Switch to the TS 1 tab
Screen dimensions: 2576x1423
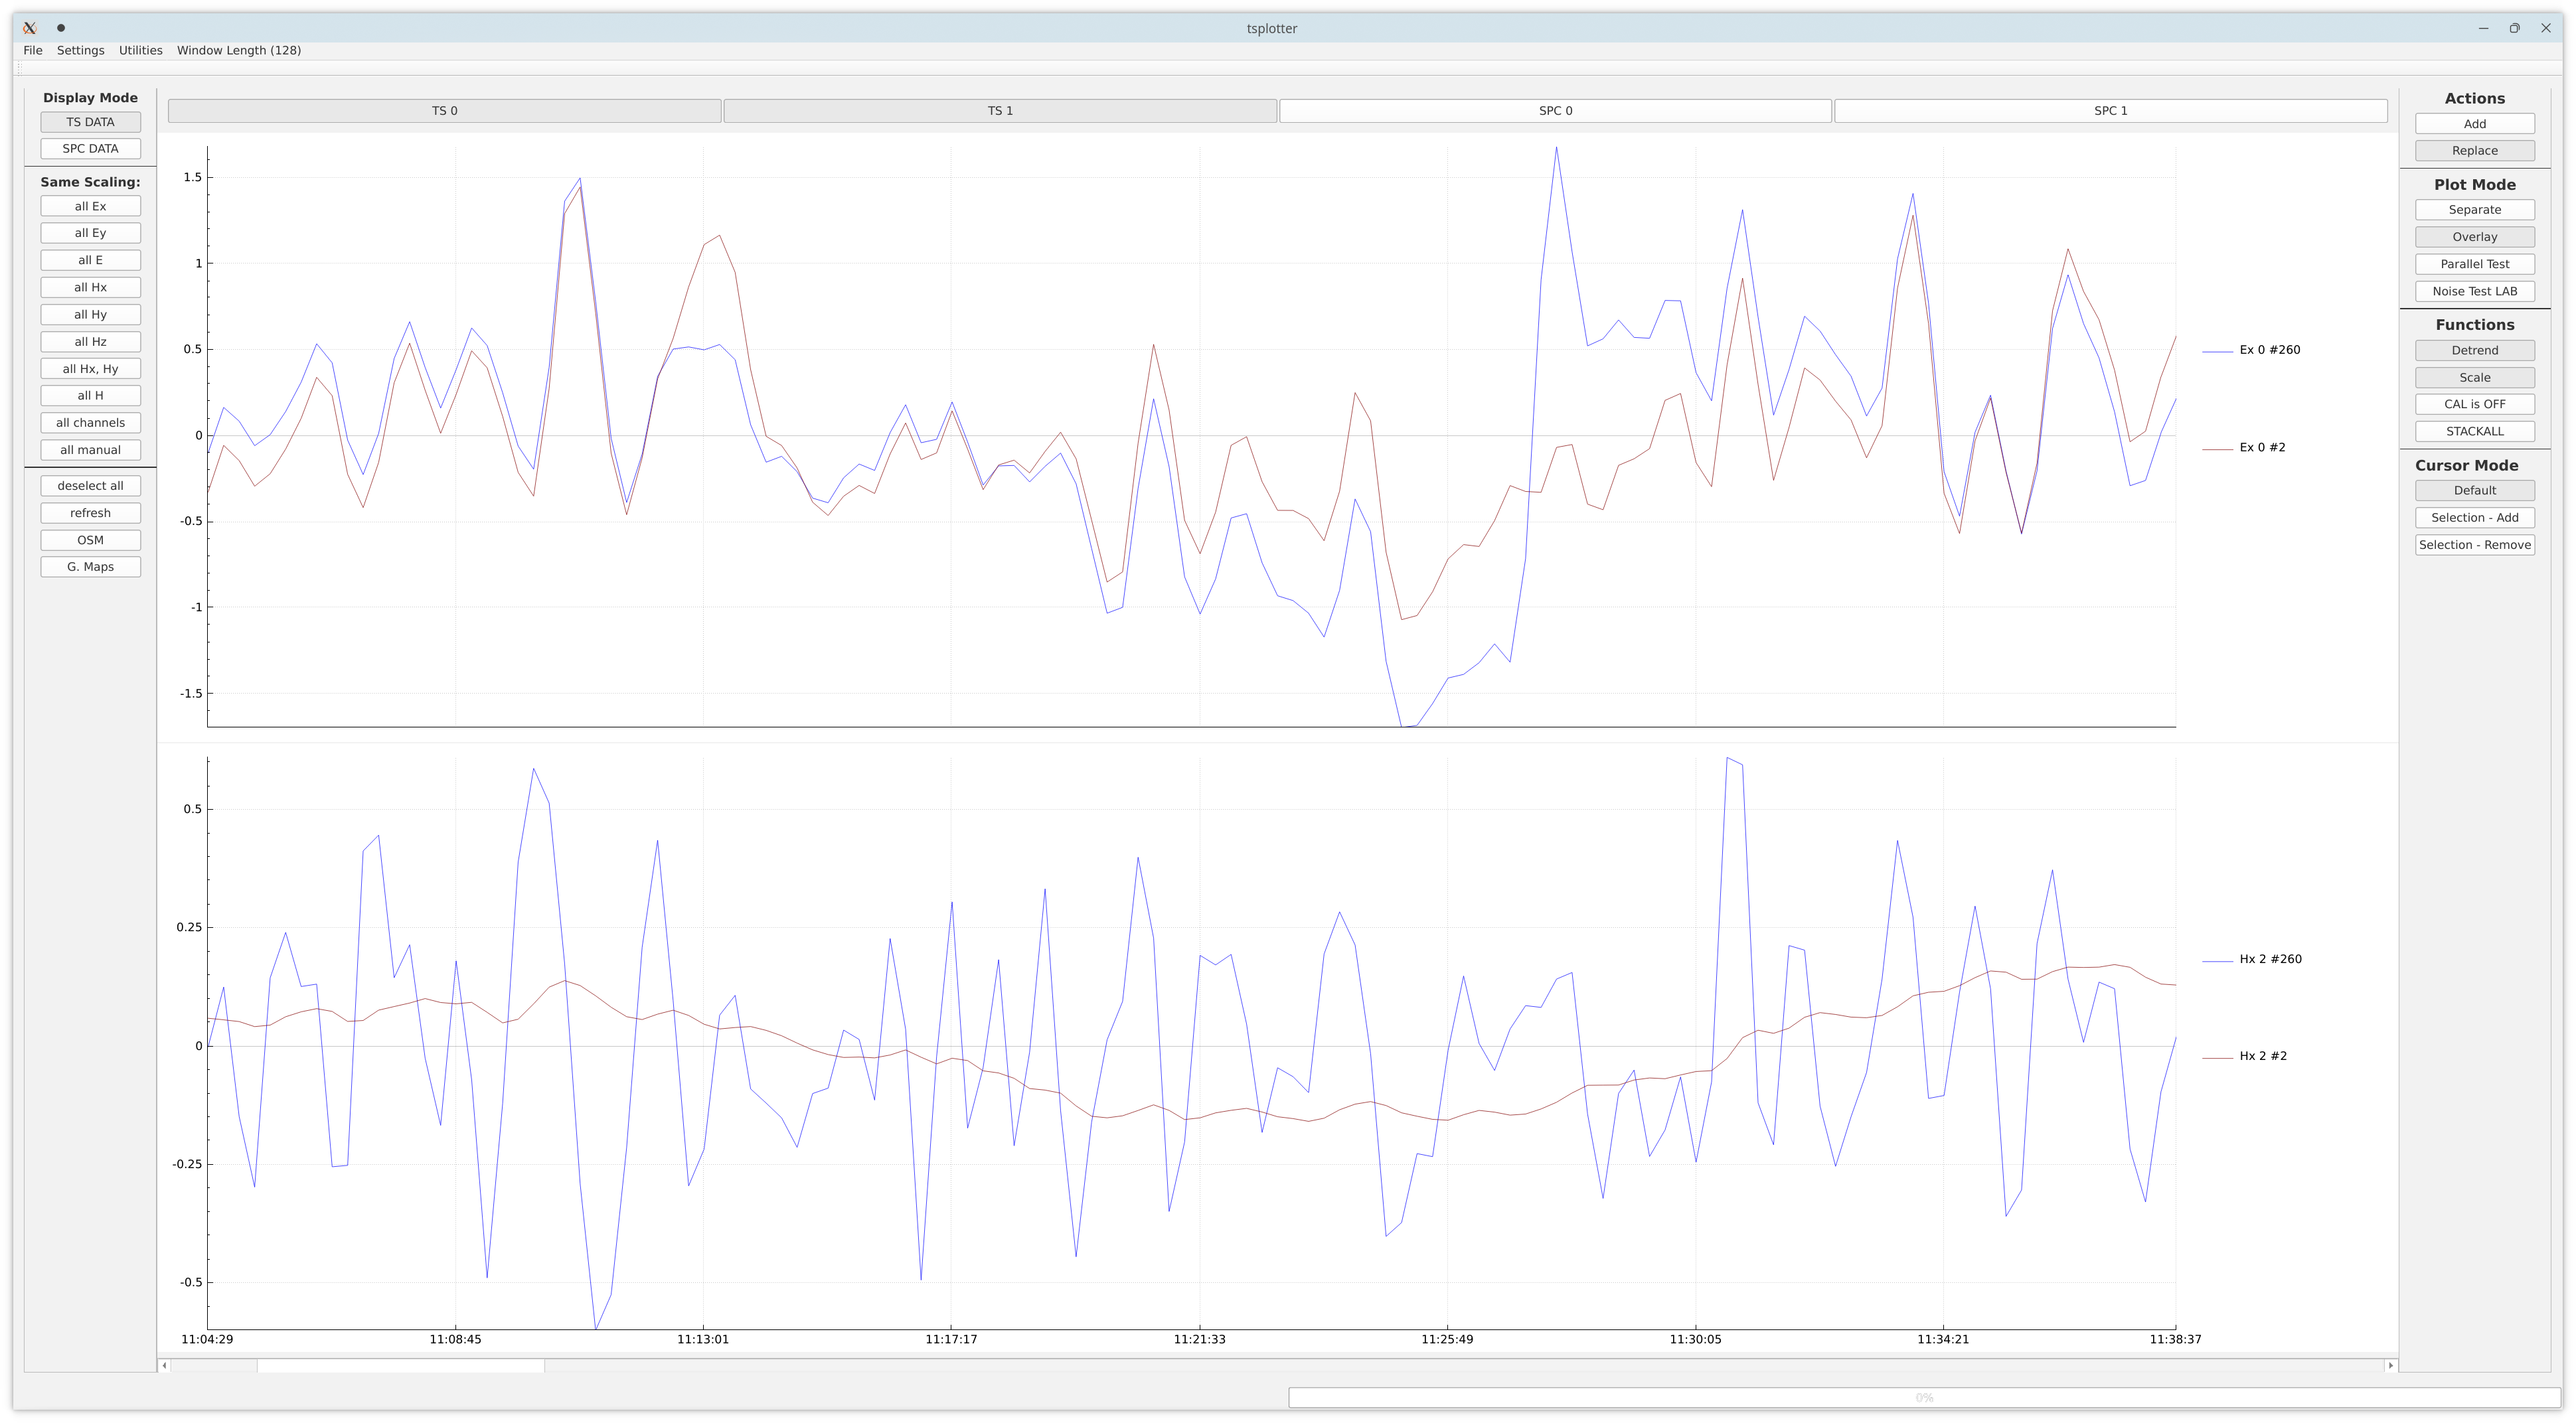[x=1000, y=111]
